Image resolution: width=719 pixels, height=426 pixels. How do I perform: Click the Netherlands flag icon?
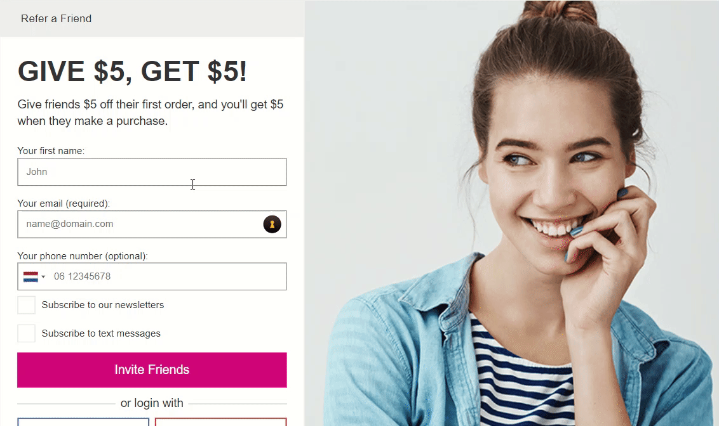tap(30, 276)
